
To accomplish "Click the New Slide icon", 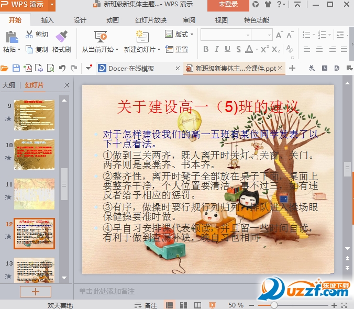I will 142,37.
